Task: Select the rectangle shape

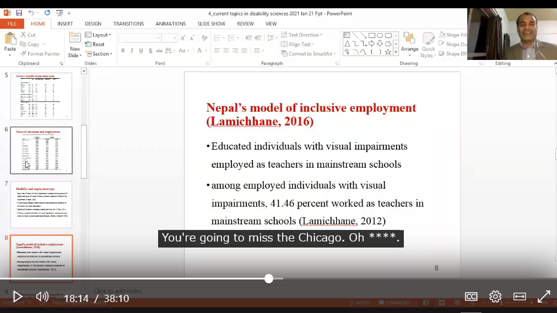Action: (x=371, y=35)
